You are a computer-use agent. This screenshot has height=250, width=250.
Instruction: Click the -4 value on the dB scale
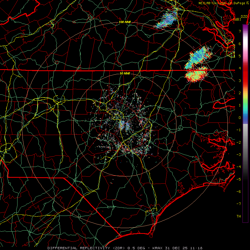(239, 167)
